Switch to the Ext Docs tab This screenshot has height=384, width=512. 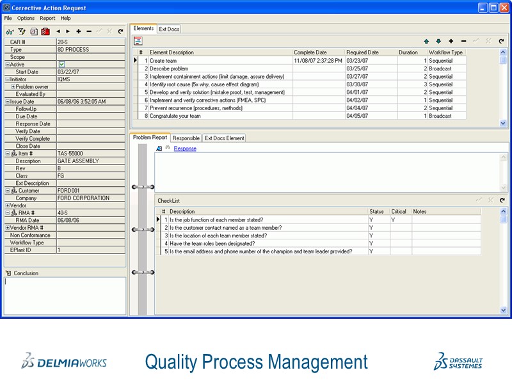[170, 29]
